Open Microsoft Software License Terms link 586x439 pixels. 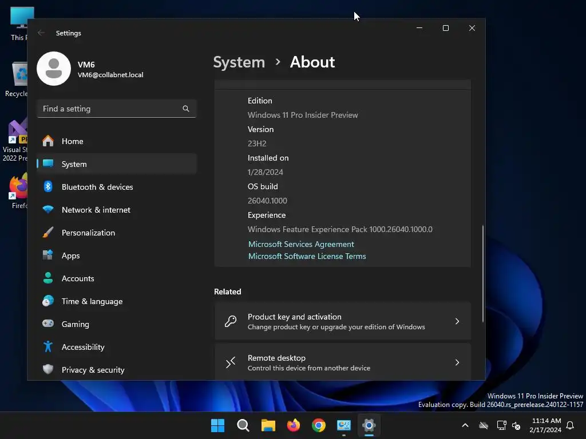pos(307,256)
